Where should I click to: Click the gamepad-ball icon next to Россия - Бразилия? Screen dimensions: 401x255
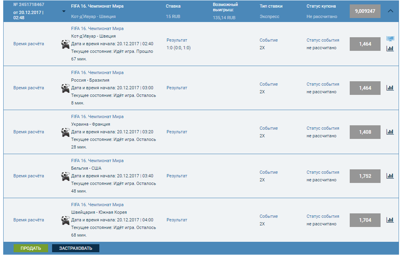coord(65,88)
